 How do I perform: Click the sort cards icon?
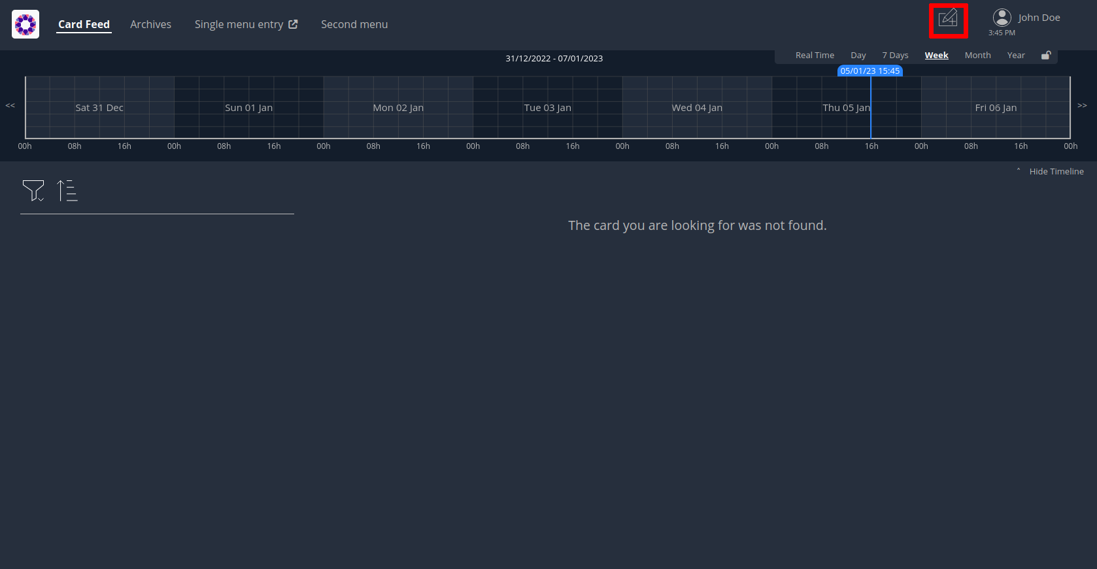(67, 190)
